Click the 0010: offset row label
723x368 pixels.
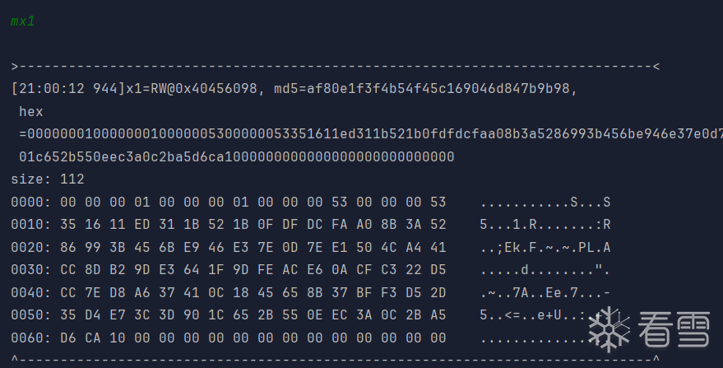point(31,224)
